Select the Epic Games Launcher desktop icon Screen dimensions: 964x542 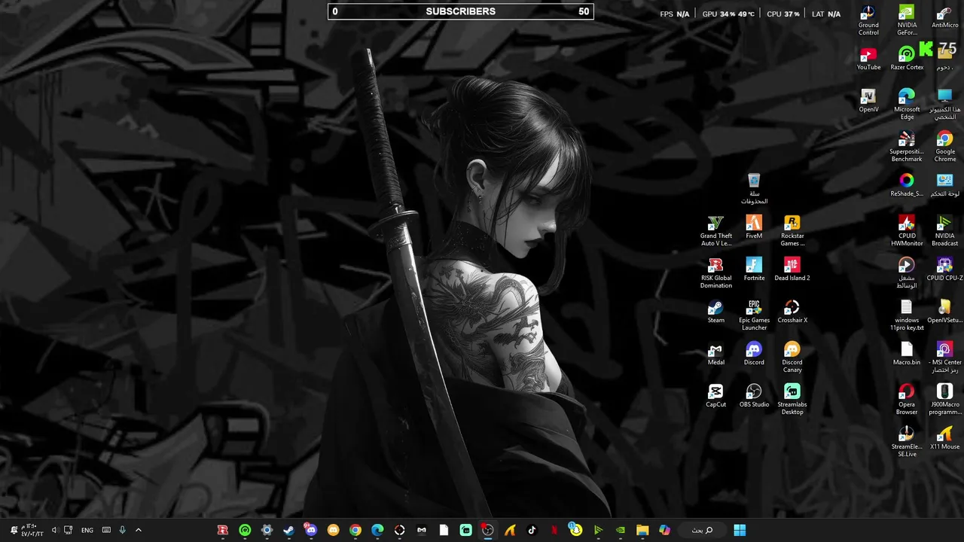(x=754, y=315)
